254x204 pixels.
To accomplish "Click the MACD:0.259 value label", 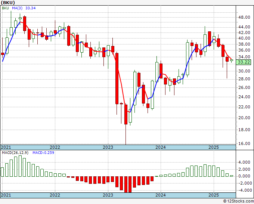I will (x=43, y=153).
